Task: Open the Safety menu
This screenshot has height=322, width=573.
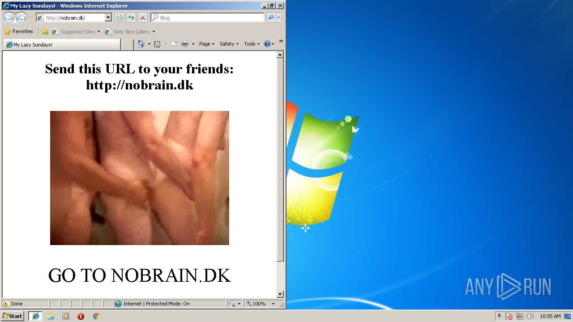Action: [x=229, y=44]
